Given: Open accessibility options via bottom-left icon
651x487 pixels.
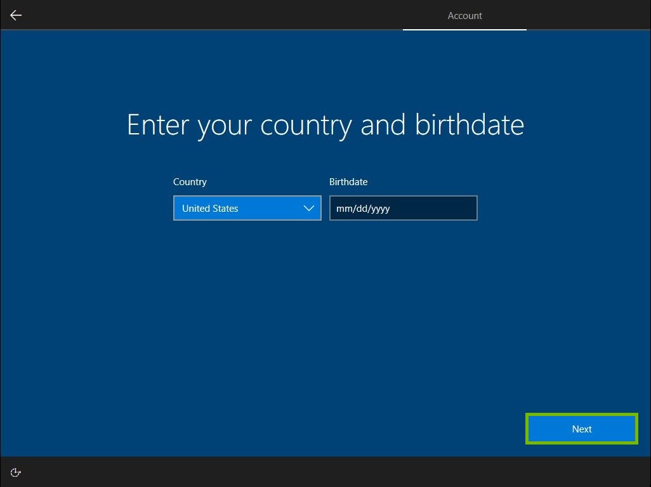Looking at the screenshot, I should 15,472.
